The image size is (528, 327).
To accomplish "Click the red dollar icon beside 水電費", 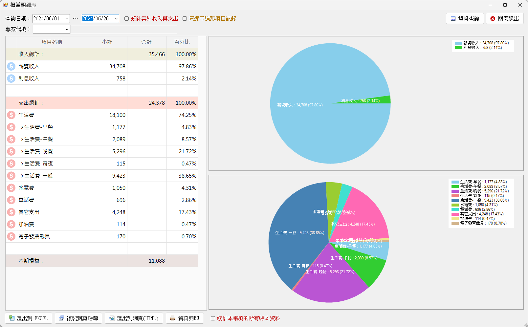I will click(11, 188).
